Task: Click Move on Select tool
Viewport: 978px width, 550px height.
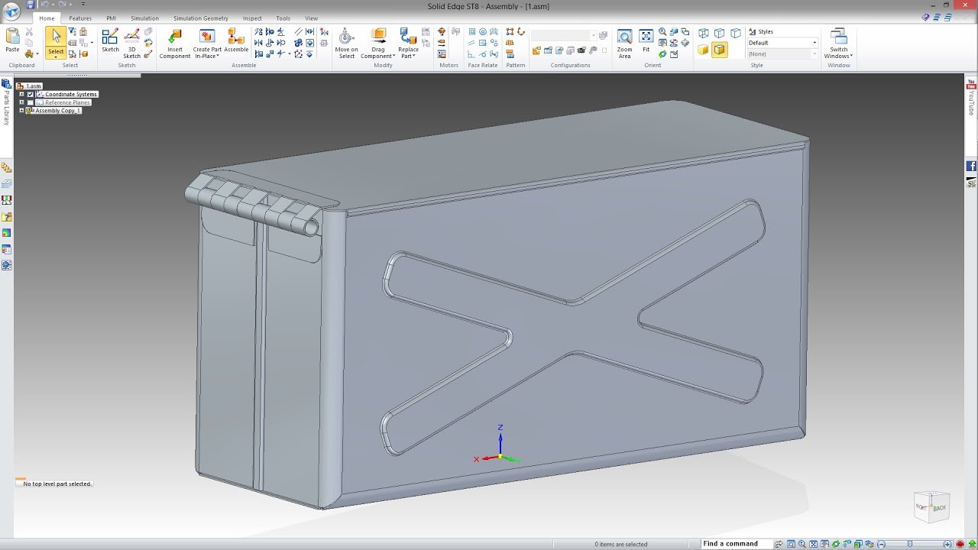Action: (346, 44)
